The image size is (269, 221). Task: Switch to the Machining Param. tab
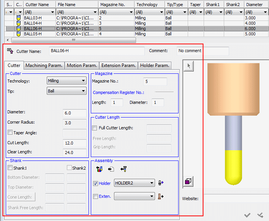[44, 65]
